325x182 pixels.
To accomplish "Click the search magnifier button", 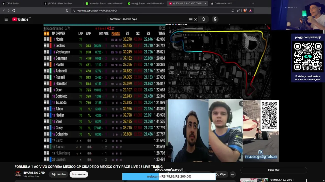I will pyautogui.click(x=204, y=19).
